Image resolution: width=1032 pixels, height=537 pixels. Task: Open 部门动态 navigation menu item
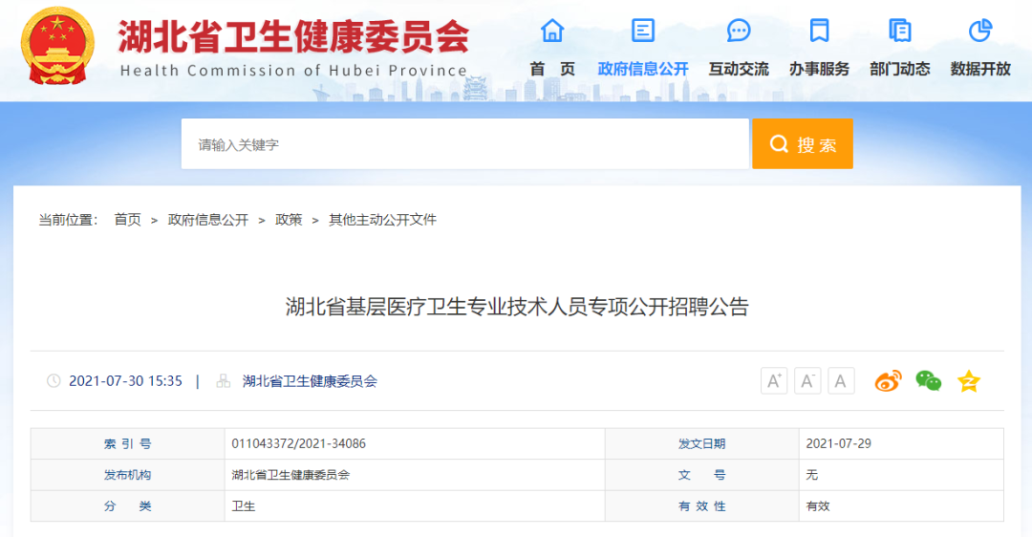(x=900, y=69)
